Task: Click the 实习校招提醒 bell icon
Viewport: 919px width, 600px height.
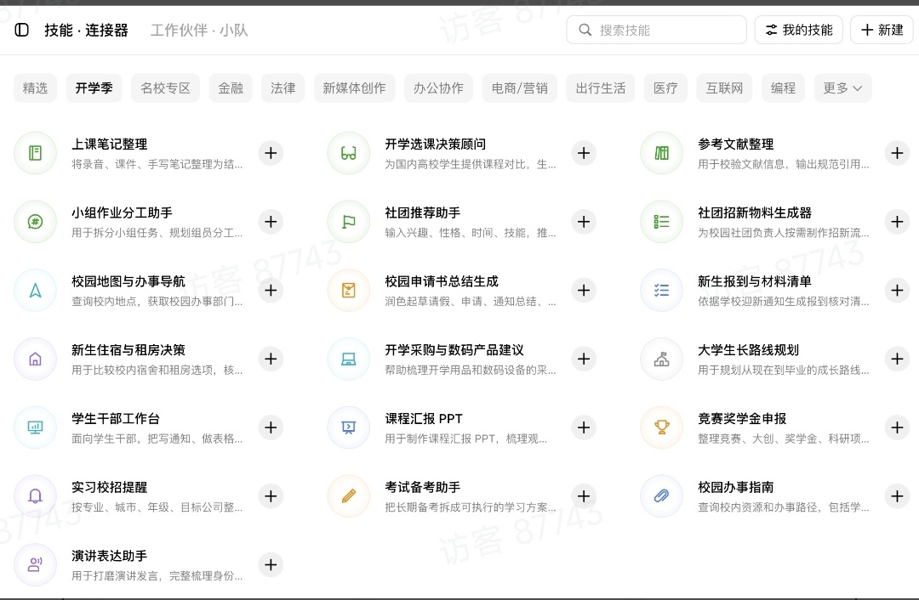Action: pyautogui.click(x=35, y=496)
